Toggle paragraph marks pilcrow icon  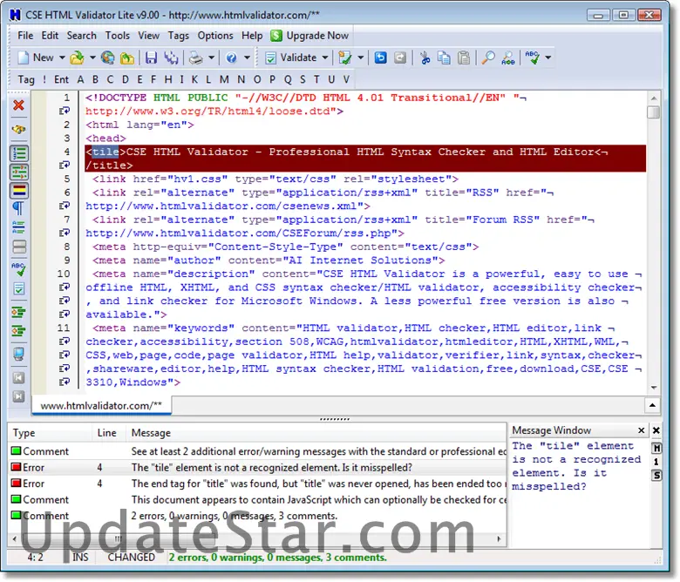(x=18, y=208)
